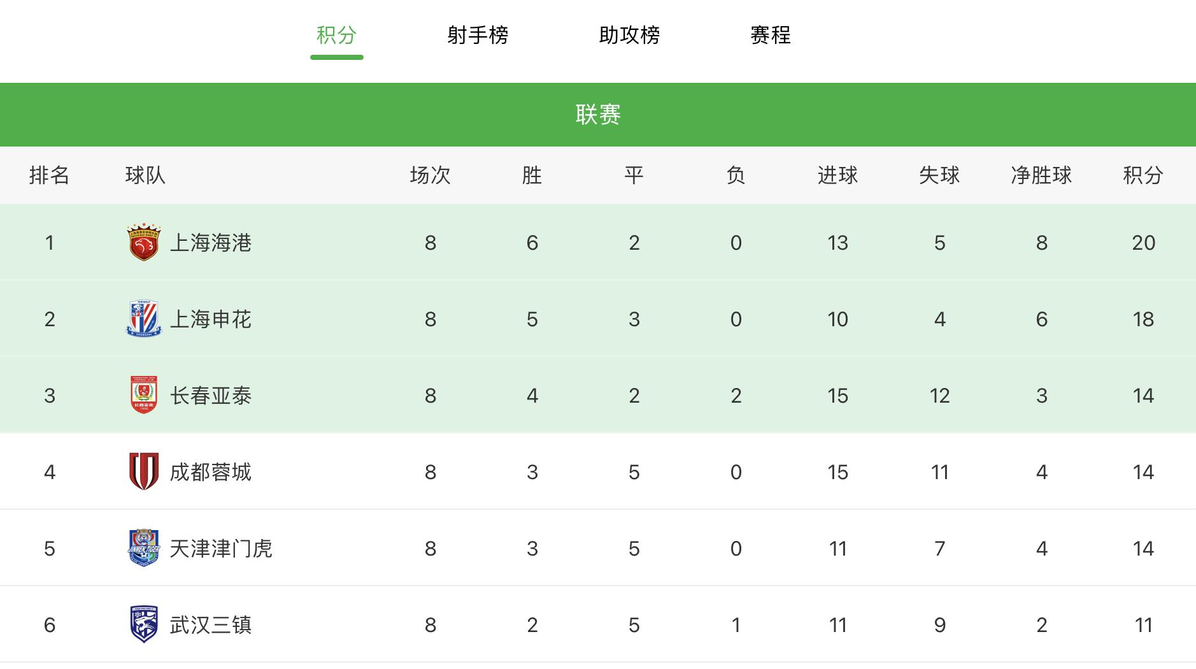Open the 天津津门虎 team name link
1196x669 pixels.
221,549
